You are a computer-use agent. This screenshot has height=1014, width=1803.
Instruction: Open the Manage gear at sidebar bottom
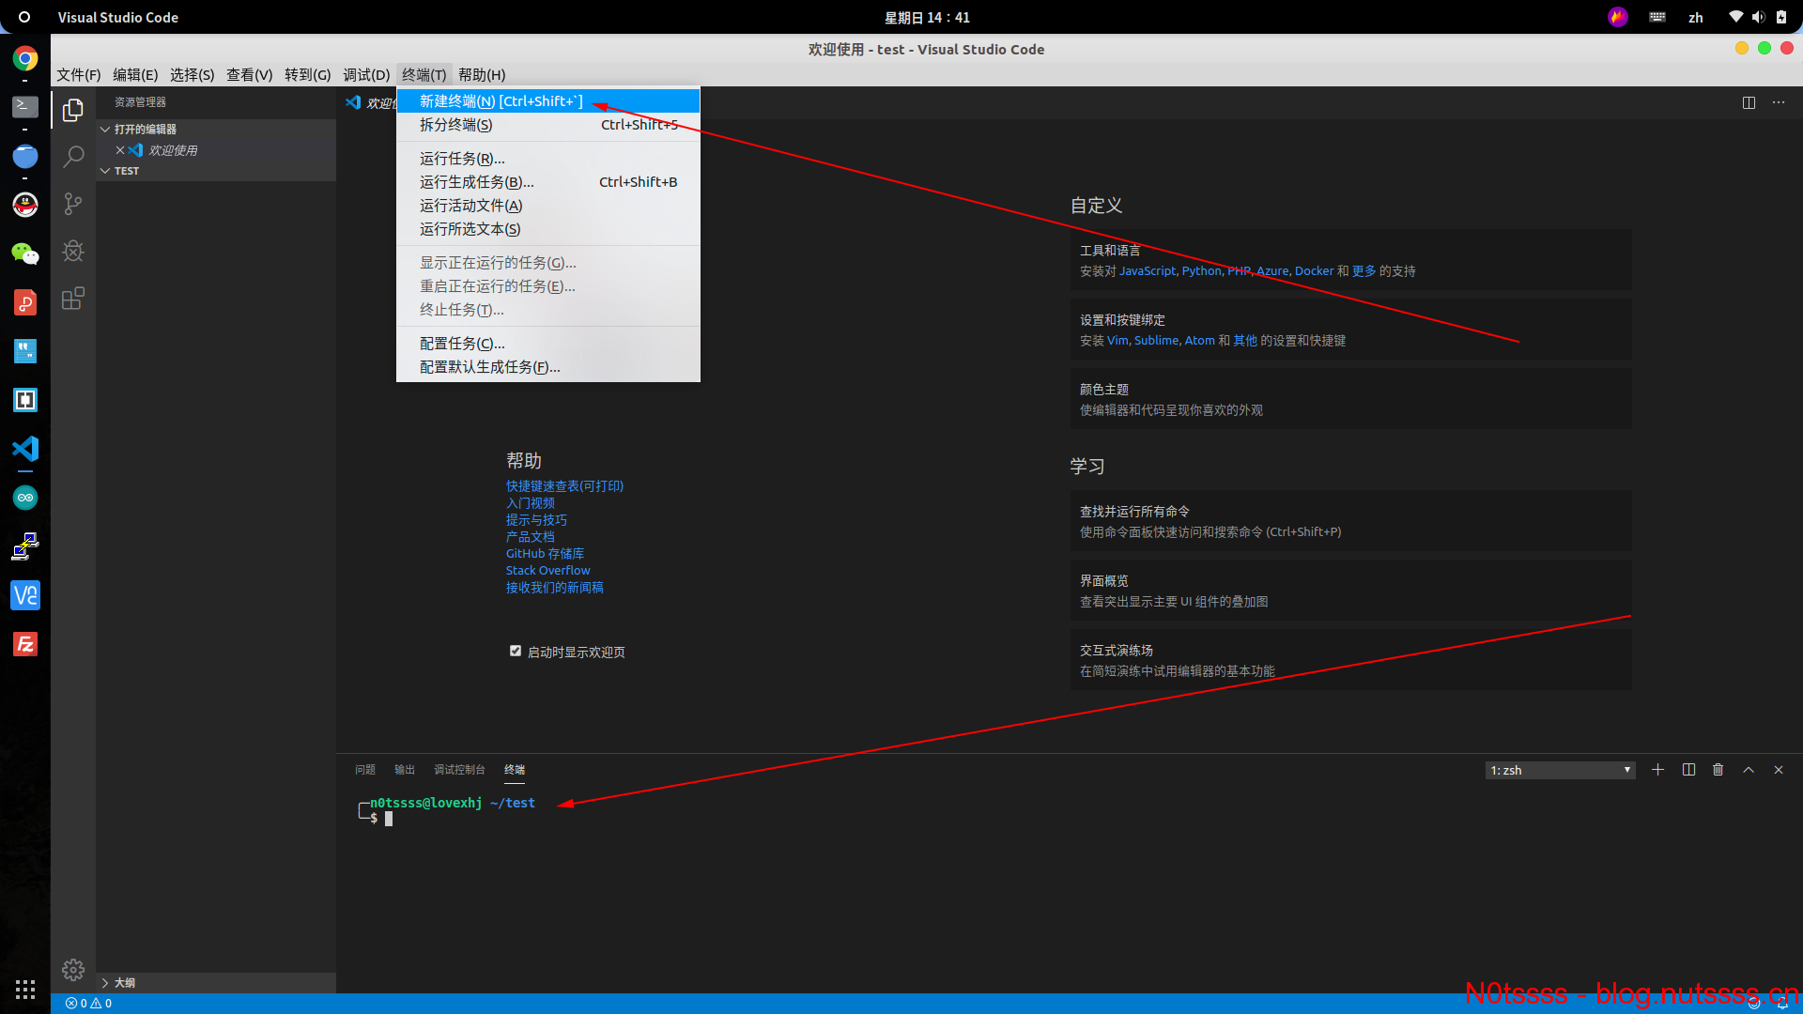coord(73,970)
